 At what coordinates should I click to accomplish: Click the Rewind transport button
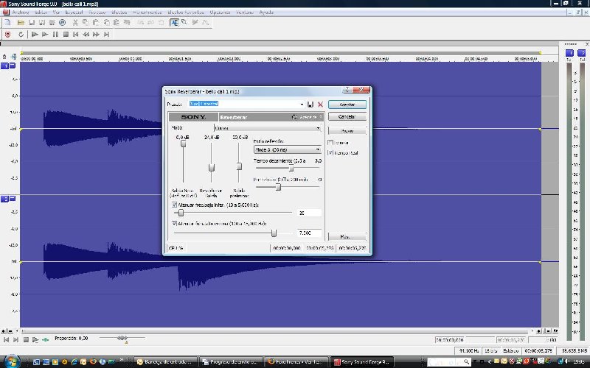point(86,35)
